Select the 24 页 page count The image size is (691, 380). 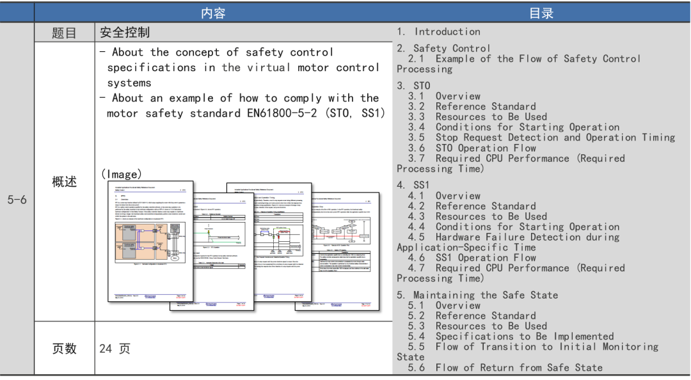click(x=115, y=349)
